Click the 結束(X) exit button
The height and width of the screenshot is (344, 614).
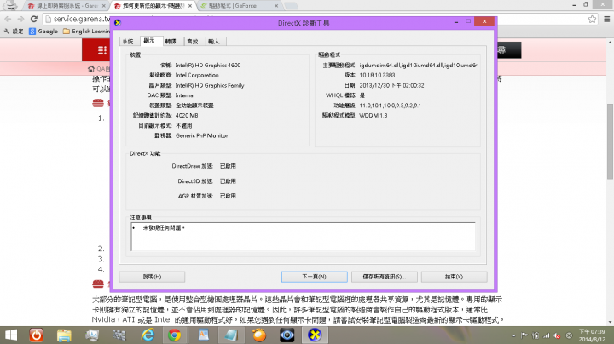[x=455, y=277]
